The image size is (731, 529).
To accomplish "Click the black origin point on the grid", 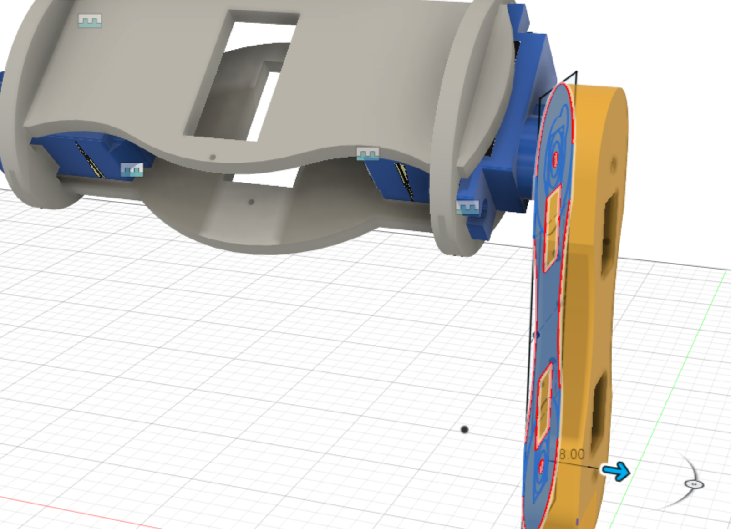I will (464, 429).
